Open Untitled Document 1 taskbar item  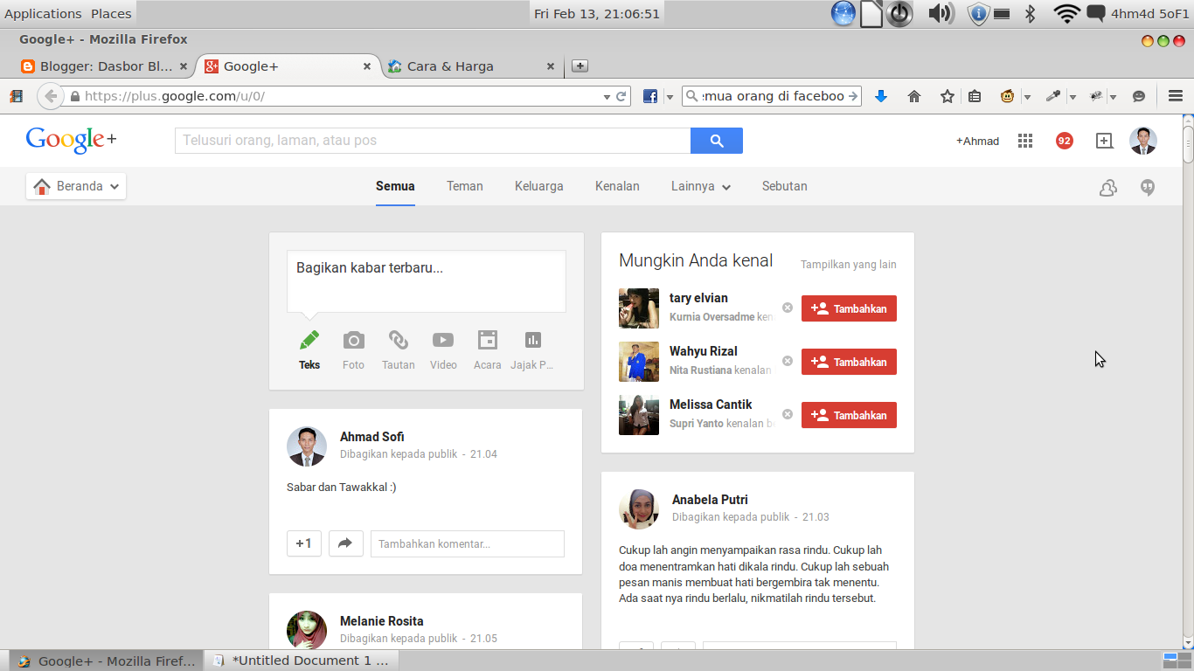click(302, 661)
